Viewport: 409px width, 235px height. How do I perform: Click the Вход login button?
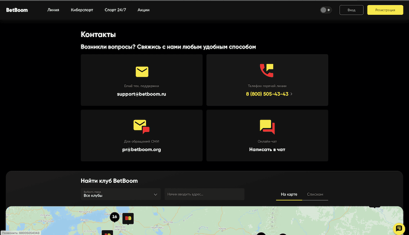[351, 10]
